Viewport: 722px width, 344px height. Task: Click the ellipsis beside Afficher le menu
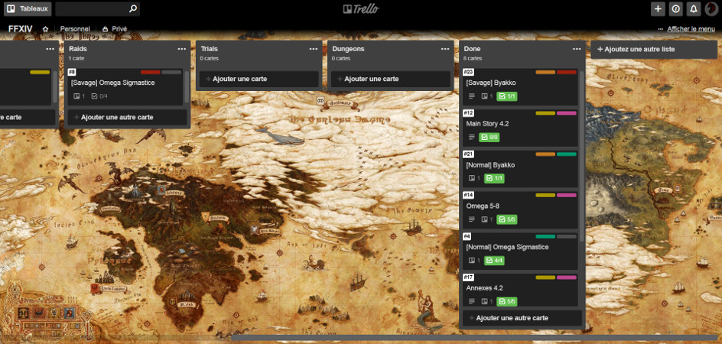click(x=662, y=29)
